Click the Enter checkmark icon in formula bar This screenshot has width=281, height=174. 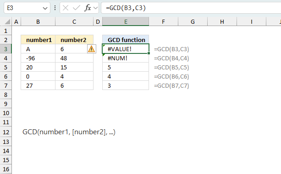(77, 8)
